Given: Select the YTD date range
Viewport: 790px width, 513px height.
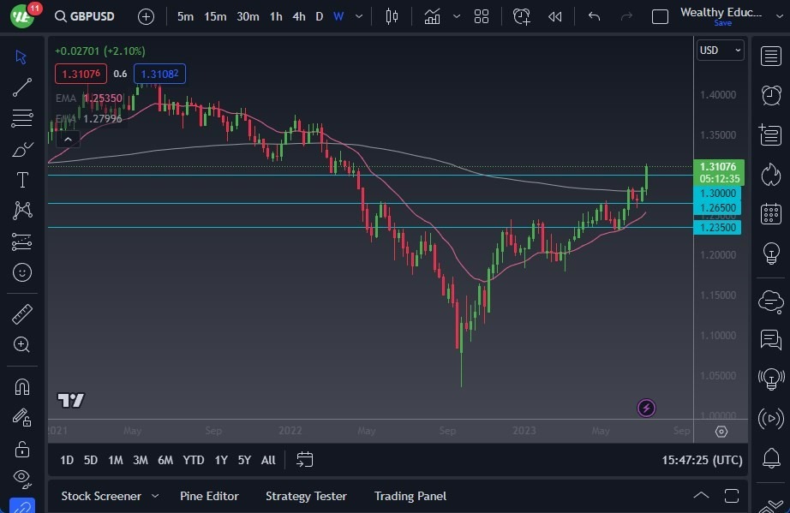Looking at the screenshot, I should (193, 460).
